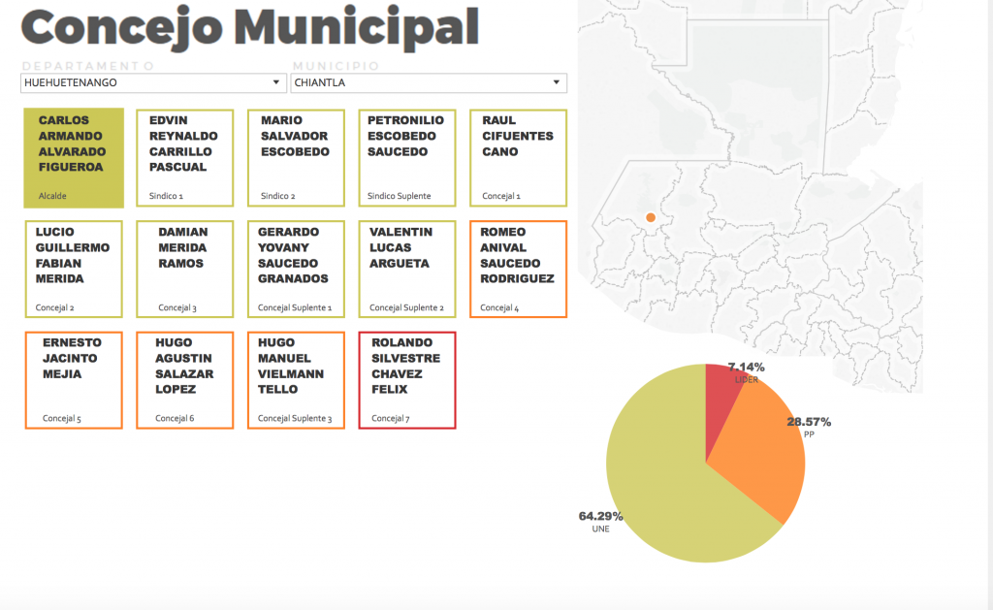
Task: Open Petronilio Escobedo Saucedo Sindico Suplente card
Action: point(407,158)
